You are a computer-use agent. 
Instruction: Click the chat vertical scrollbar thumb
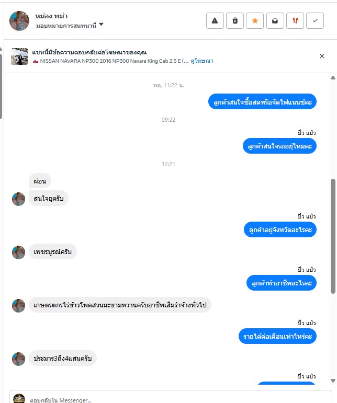click(333, 236)
